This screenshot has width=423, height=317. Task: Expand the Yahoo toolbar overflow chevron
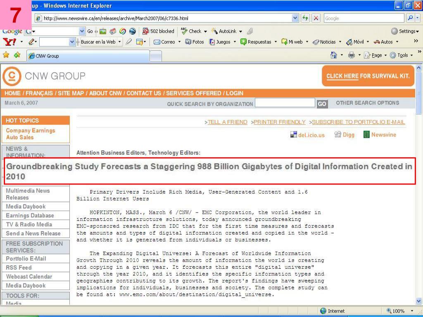click(416, 41)
